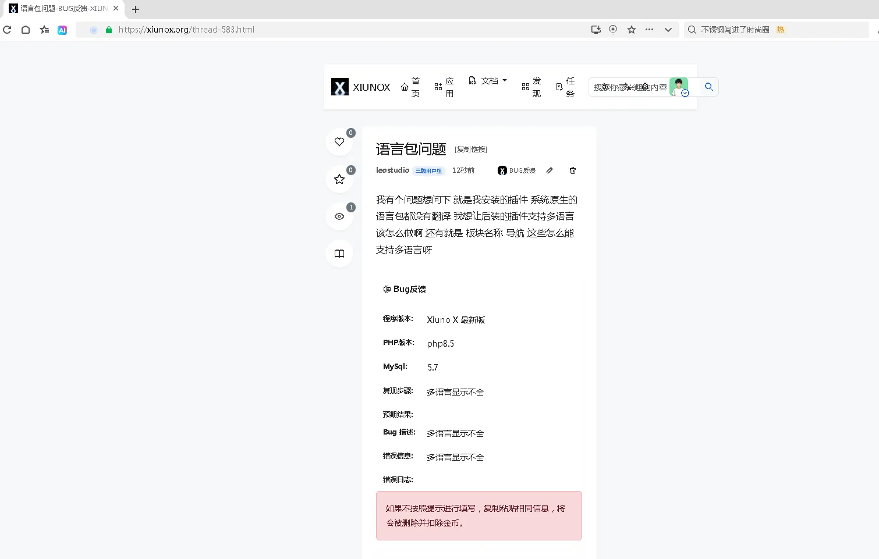Image resolution: width=879 pixels, height=559 pixels.
Task: Open 发现 in site navigation
Action: (x=531, y=87)
